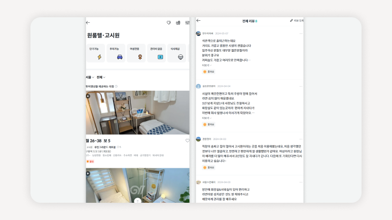Click the red 할인 badge on listing
This screenshot has width=392, height=220.
[x=90, y=162]
